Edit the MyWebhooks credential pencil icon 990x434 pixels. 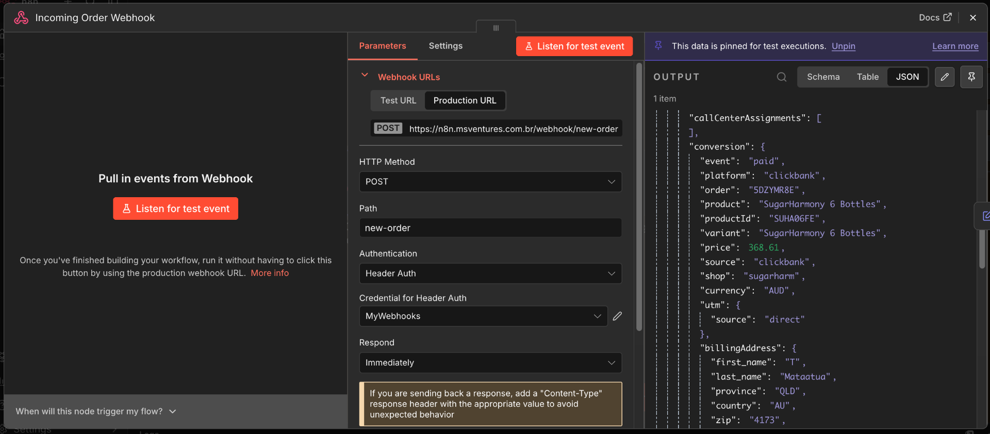(617, 316)
